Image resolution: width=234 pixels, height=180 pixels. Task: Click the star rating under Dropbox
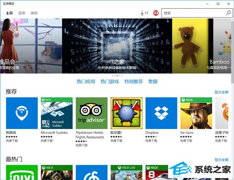coord(151,137)
